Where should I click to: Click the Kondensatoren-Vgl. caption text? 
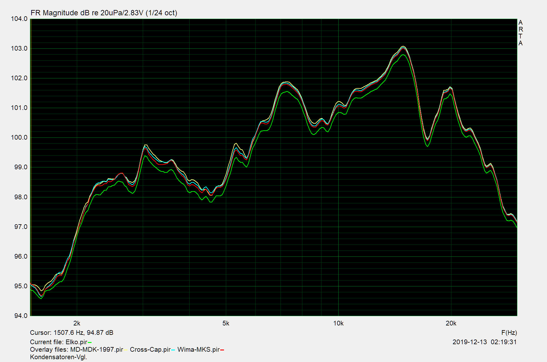click(58, 357)
